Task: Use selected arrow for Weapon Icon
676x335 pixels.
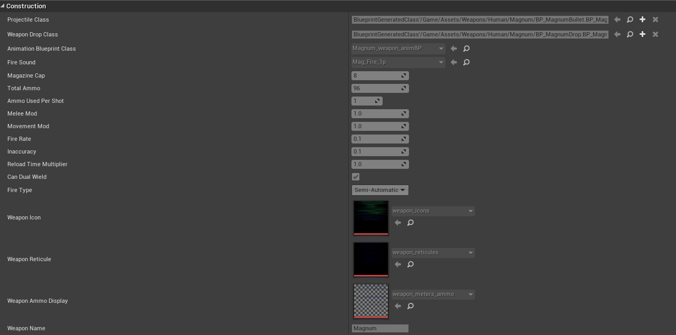Action: 397,223
